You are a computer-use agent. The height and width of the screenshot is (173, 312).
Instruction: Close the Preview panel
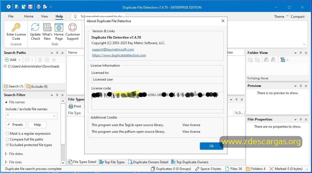306,86
